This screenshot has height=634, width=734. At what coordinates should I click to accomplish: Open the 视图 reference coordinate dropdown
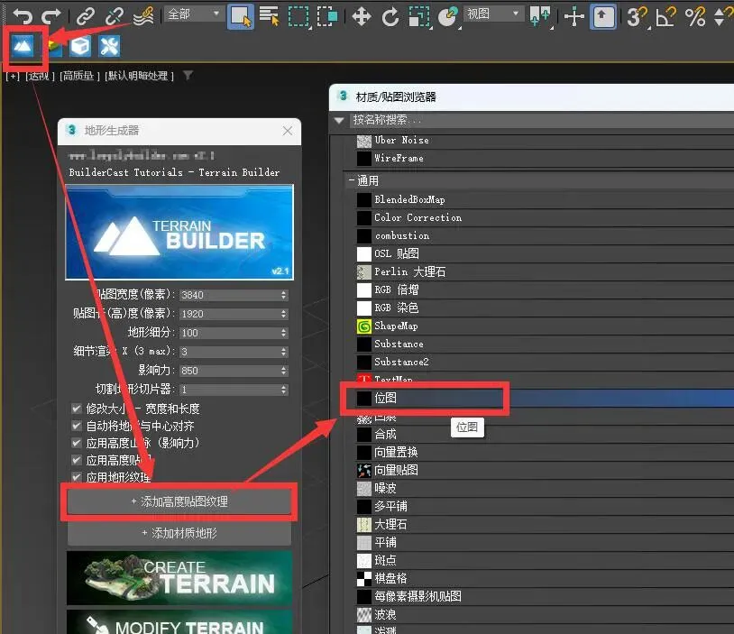[493, 14]
